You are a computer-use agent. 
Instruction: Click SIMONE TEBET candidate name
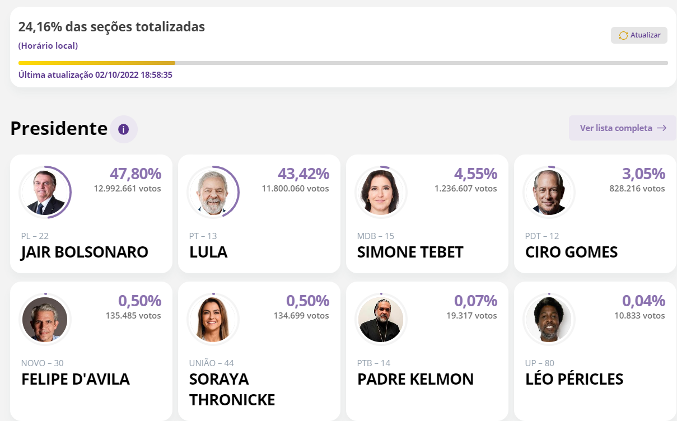[x=410, y=252]
